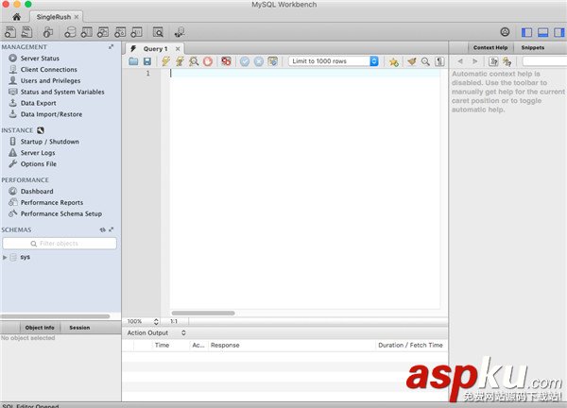
Task: Switch to Context Help tab
Action: 490,48
